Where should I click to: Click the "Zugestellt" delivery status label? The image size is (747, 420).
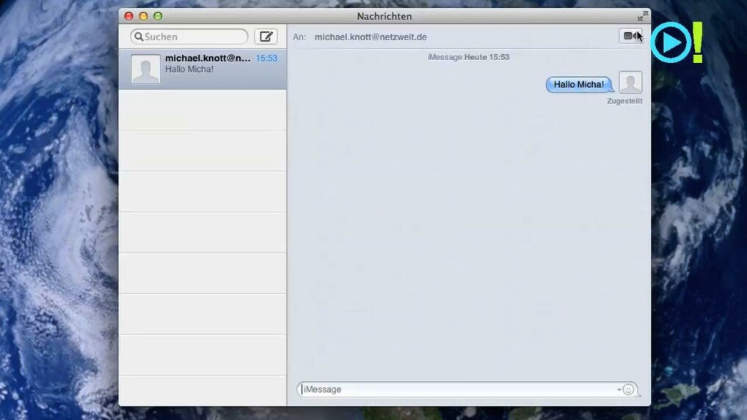[x=624, y=101]
